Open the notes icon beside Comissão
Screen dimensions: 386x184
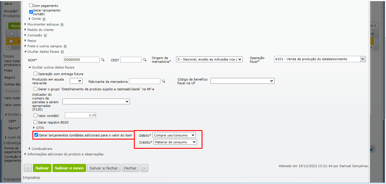pyautogui.click(x=45, y=36)
